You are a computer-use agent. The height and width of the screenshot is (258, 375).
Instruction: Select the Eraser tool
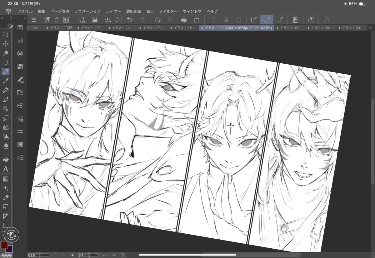pos(6,146)
